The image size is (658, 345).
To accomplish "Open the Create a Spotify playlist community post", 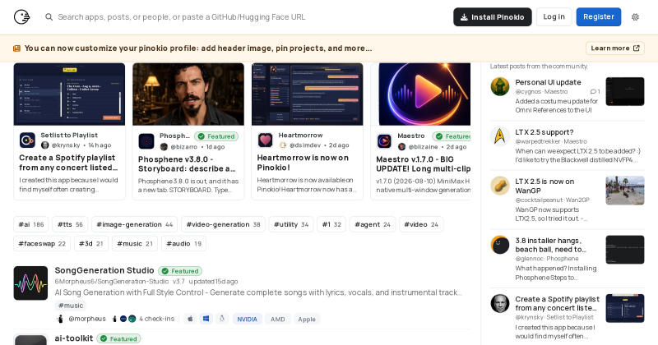I will (558, 303).
